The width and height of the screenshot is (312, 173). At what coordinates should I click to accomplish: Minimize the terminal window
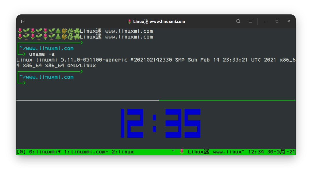(x=265, y=21)
